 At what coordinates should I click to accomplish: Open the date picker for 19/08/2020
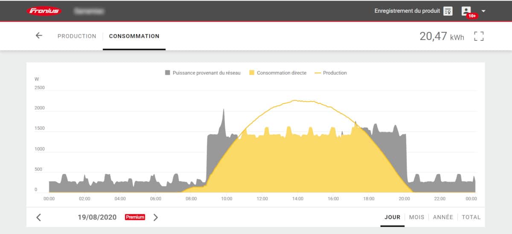(97, 217)
